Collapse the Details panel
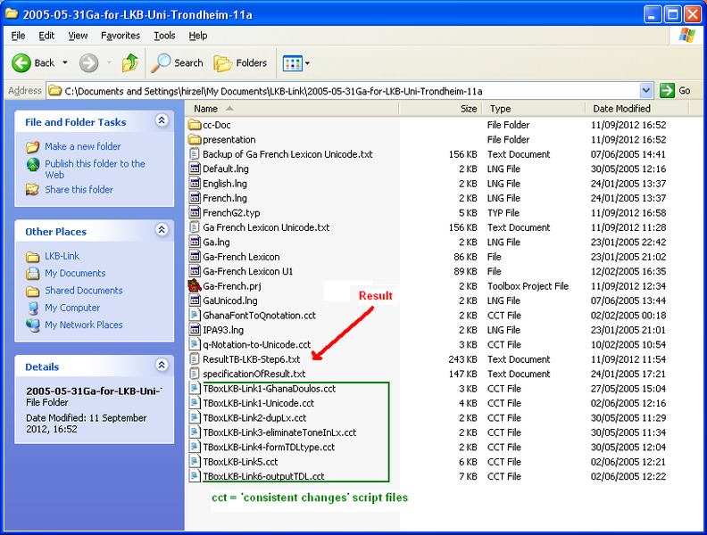This screenshot has width=707, height=535. click(x=162, y=365)
